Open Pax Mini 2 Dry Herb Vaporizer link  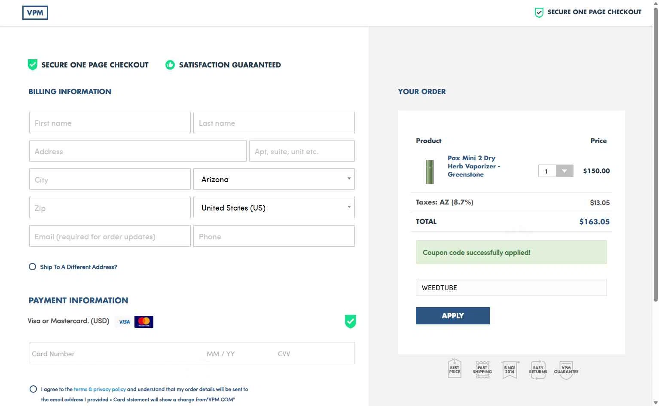click(473, 166)
